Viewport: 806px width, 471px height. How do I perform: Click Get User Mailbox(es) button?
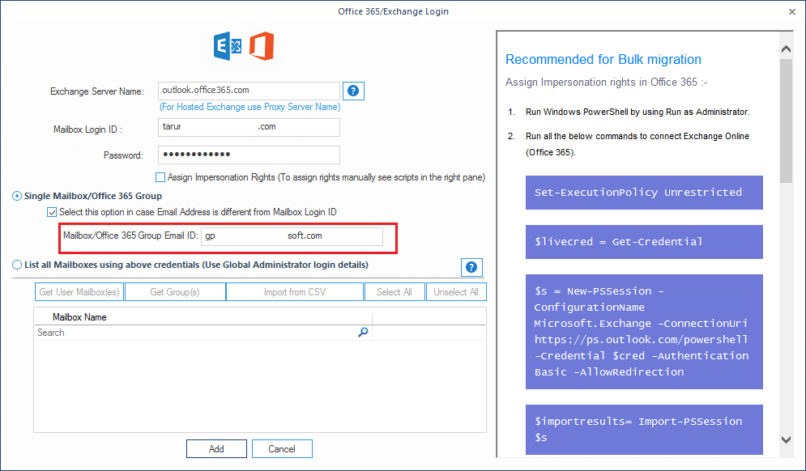coord(79,291)
